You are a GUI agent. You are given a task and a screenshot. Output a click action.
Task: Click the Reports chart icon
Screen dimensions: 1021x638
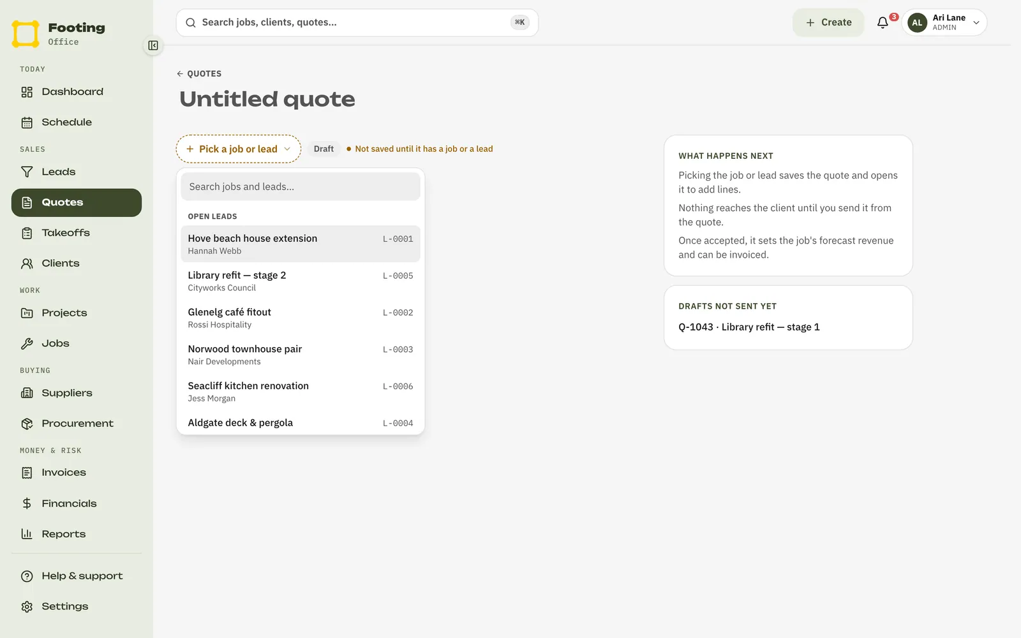(27, 534)
